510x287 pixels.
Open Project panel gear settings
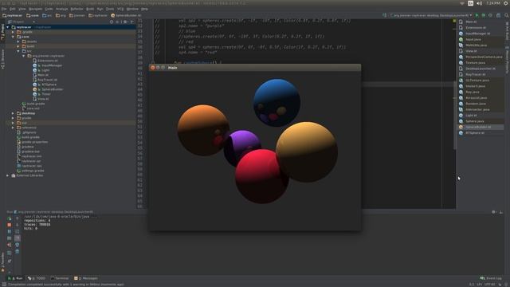[x=125, y=22]
